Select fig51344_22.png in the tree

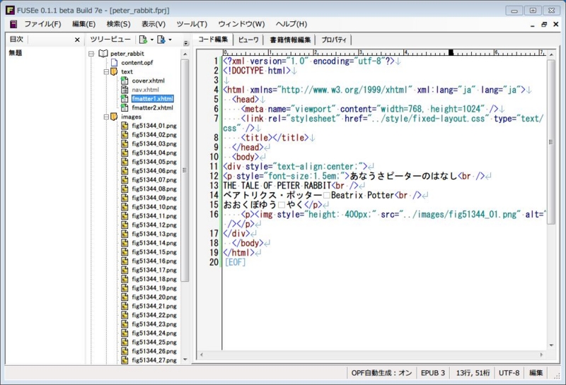coord(154,315)
